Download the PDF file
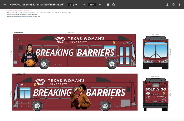 coord(167,5)
